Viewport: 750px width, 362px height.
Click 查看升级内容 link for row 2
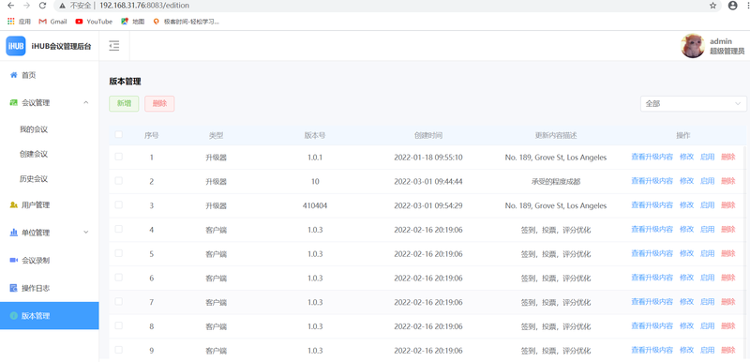[x=652, y=181]
